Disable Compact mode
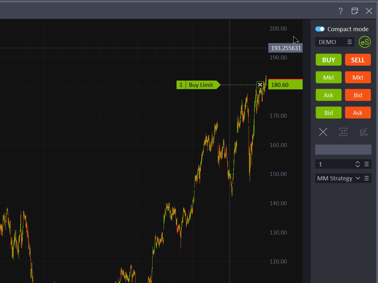Screen dimensions: 378x283 point(320,29)
